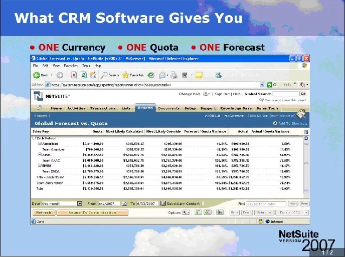Click the To date calendar picker icon
The image size is (345, 257).
163,203
